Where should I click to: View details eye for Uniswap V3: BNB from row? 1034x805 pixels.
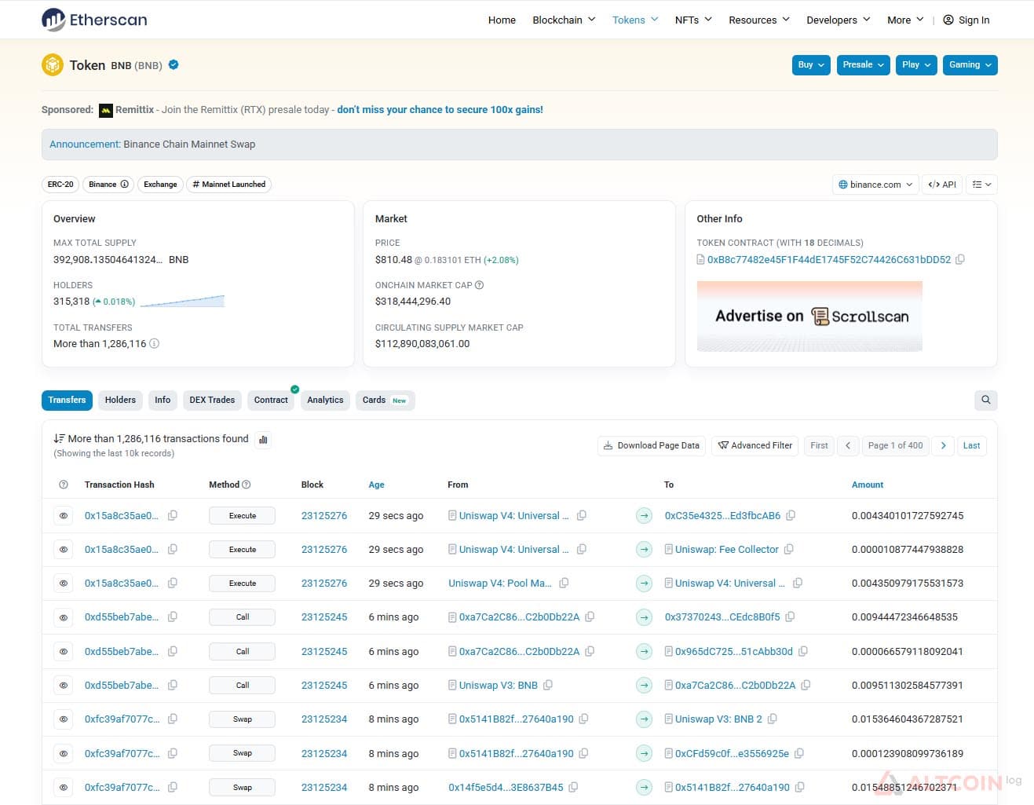64,686
